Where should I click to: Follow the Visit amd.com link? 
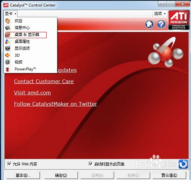[32, 93]
